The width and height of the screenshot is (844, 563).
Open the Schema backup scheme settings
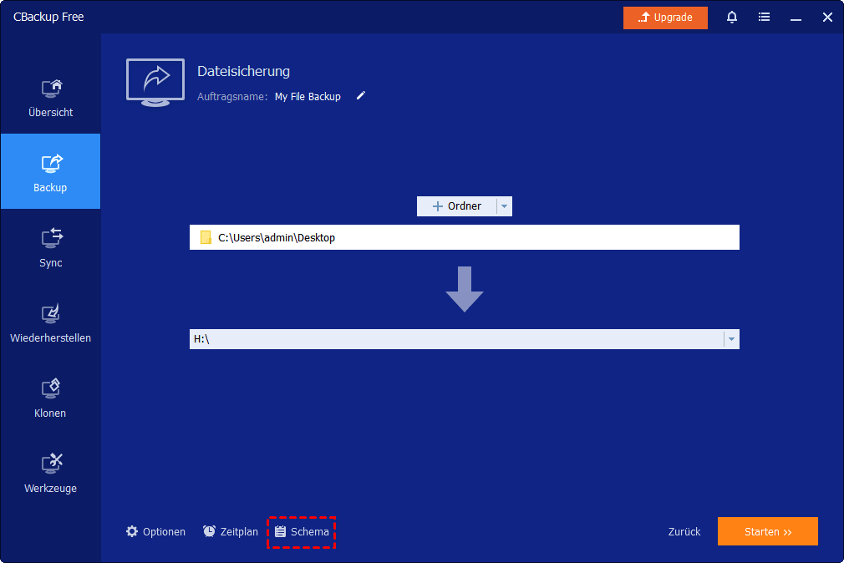pos(302,532)
